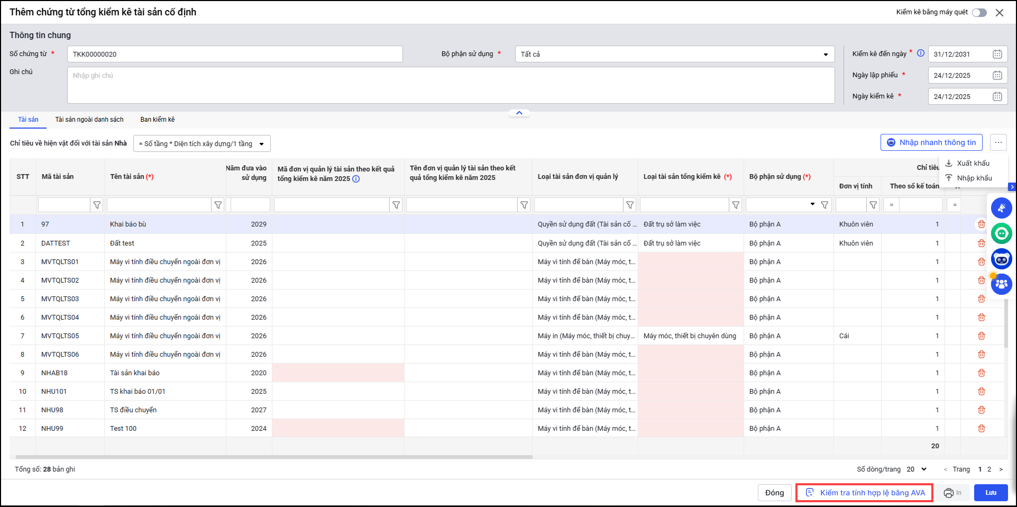Delete row 7 asset MVTQLTS05
Image resolution: width=1017 pixels, height=507 pixels.
pos(981,336)
